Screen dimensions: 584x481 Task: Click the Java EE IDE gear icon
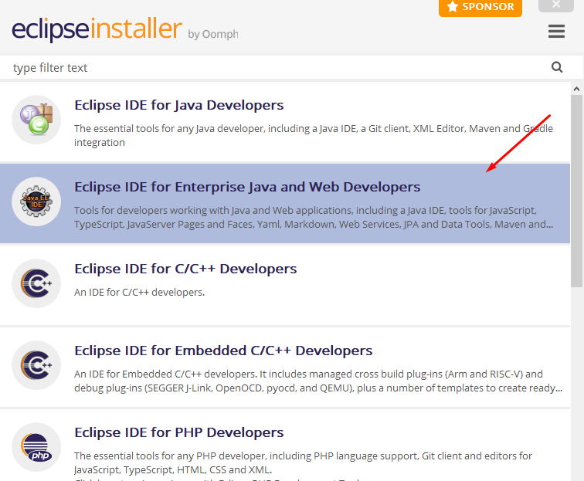tap(36, 202)
